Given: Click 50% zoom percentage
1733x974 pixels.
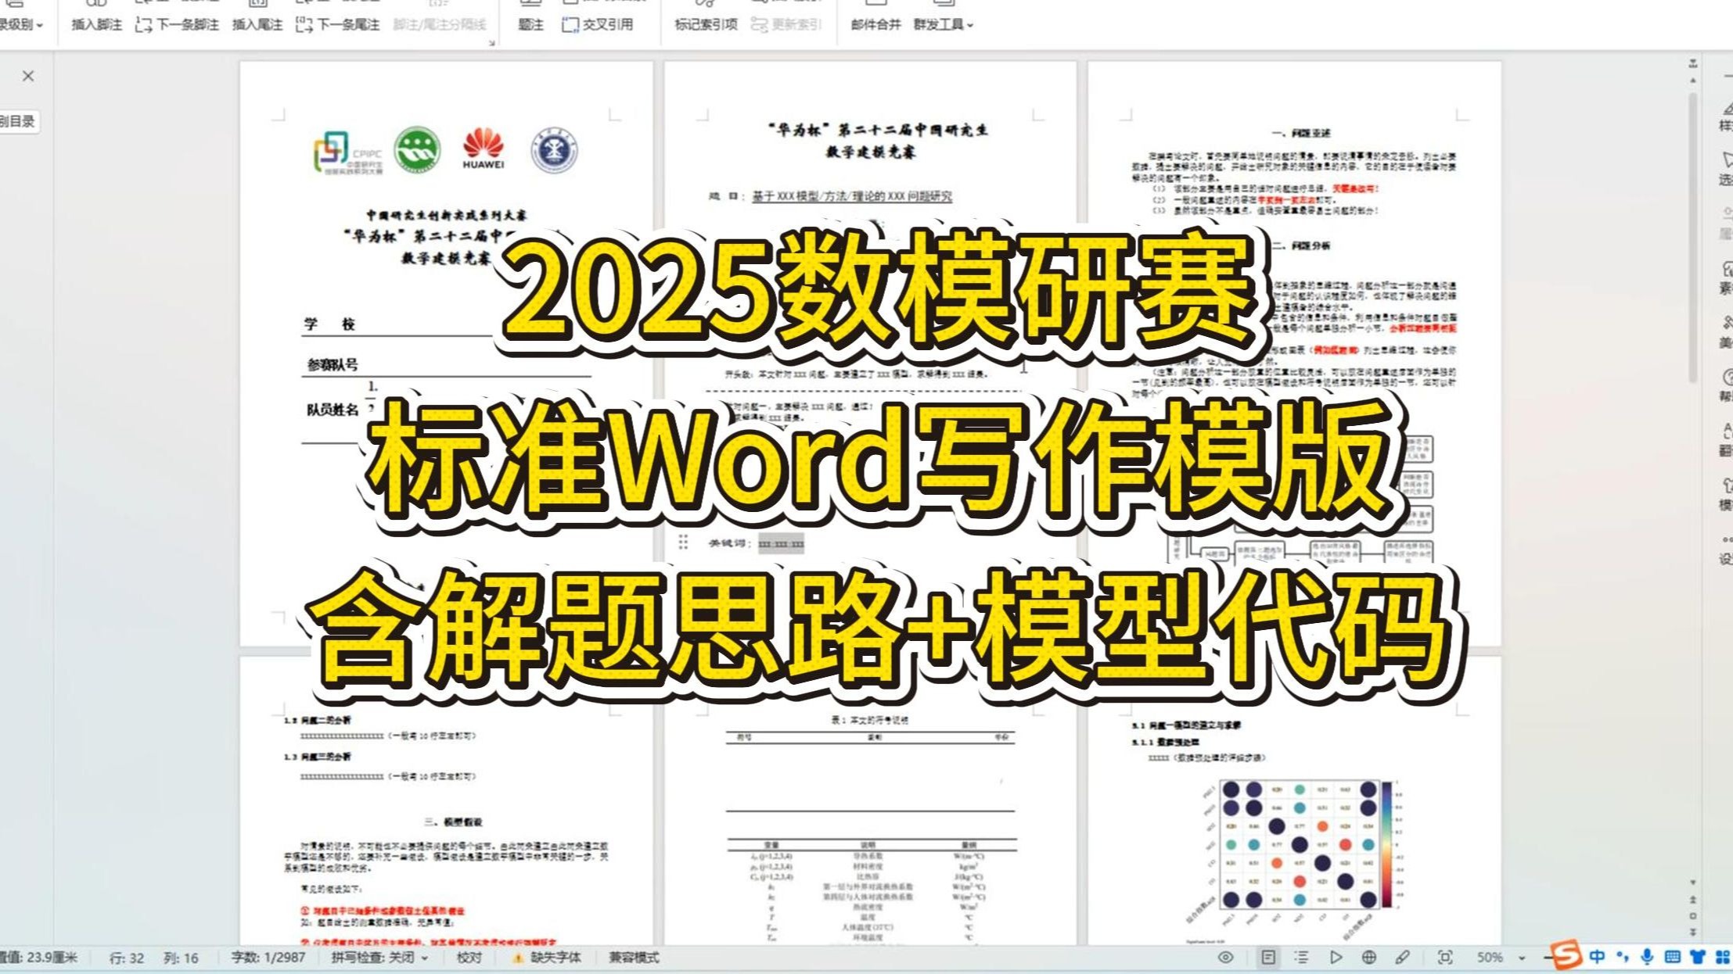Looking at the screenshot, I should click(1490, 958).
